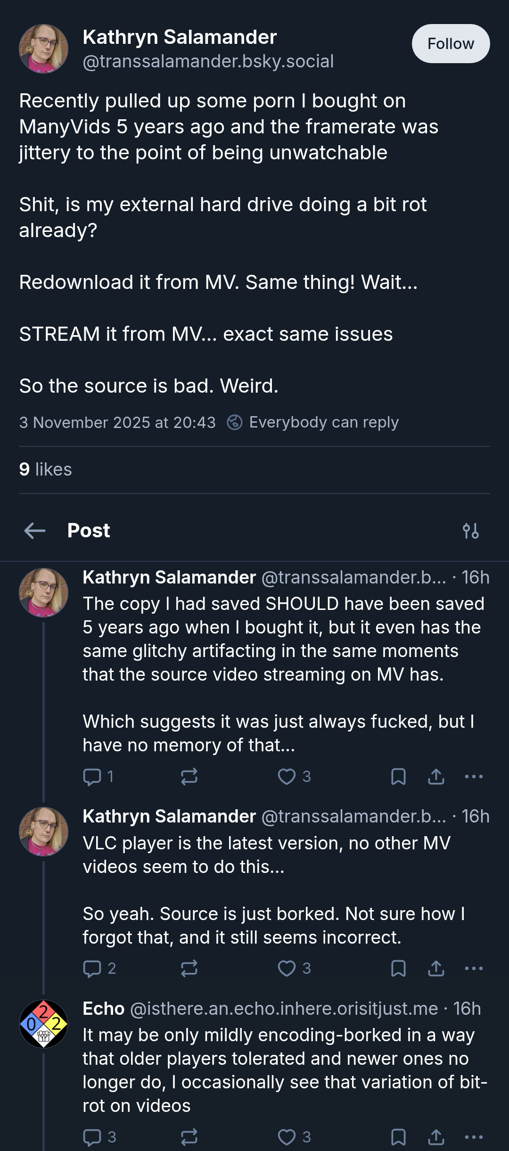Follow Kathryn Salamander's account
This screenshot has width=509, height=1151.
click(451, 43)
